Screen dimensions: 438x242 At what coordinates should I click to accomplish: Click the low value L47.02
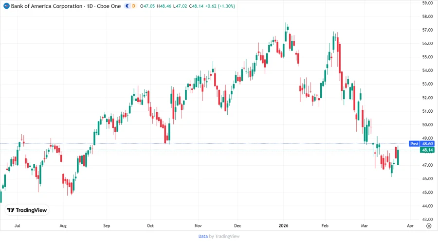pyautogui.click(x=180, y=6)
